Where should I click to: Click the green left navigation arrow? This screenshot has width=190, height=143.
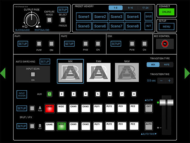3,73
